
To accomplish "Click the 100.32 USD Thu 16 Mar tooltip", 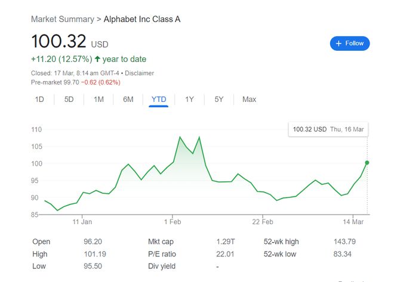I will [x=328, y=129].
